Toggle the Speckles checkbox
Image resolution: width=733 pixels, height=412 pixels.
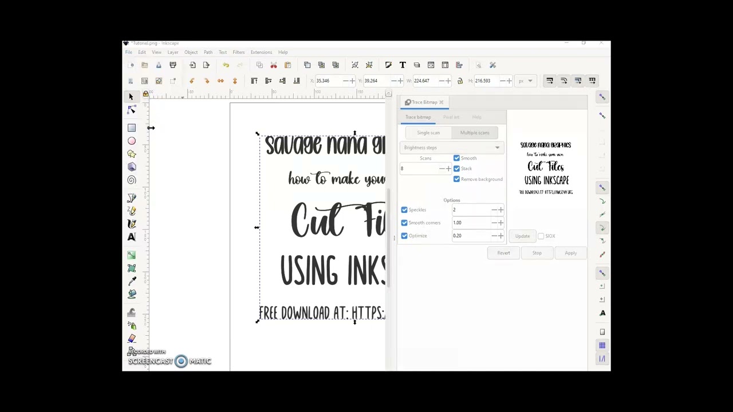(404, 209)
